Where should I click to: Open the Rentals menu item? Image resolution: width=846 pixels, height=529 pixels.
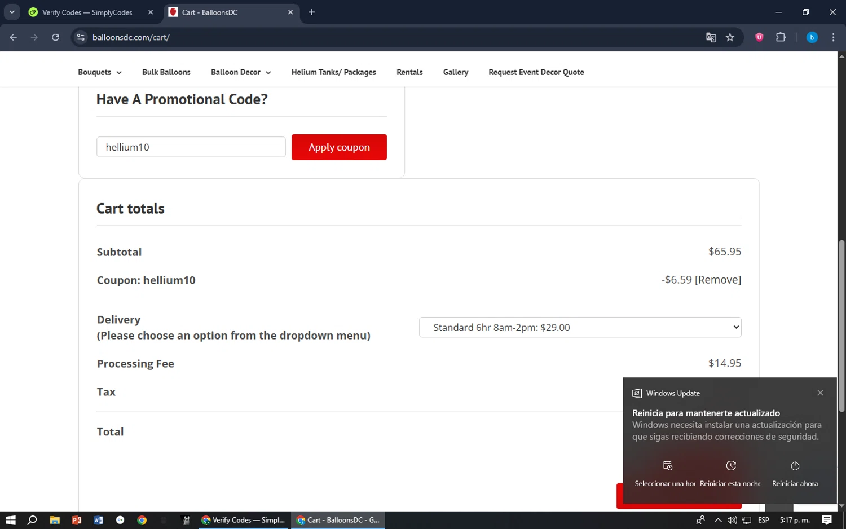[x=409, y=72]
